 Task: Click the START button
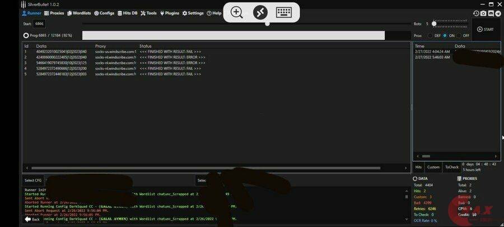coord(486,29)
